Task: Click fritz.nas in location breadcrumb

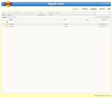Action: (10, 17)
